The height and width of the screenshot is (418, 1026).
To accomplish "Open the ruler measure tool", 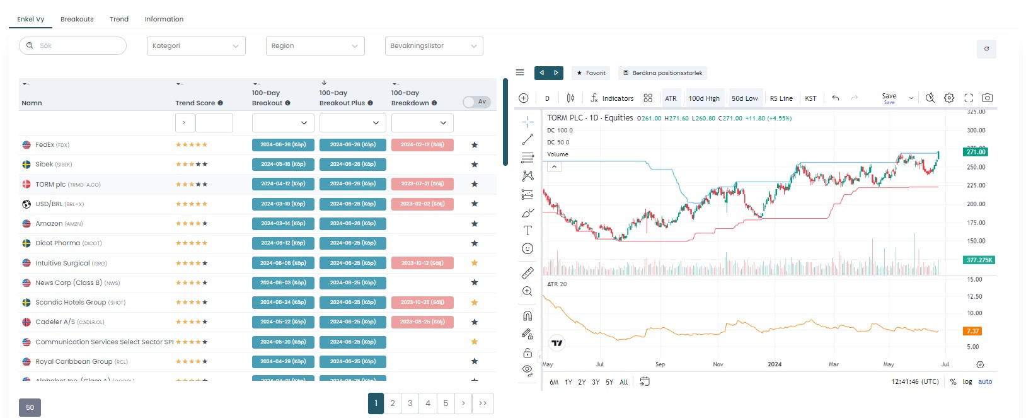I will 527,273.
